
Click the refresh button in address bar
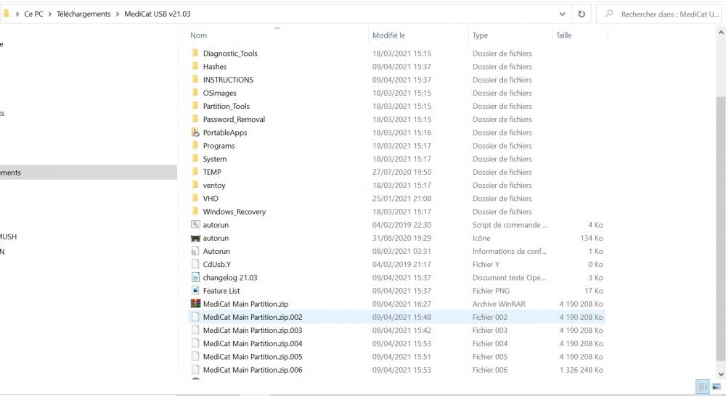(582, 14)
